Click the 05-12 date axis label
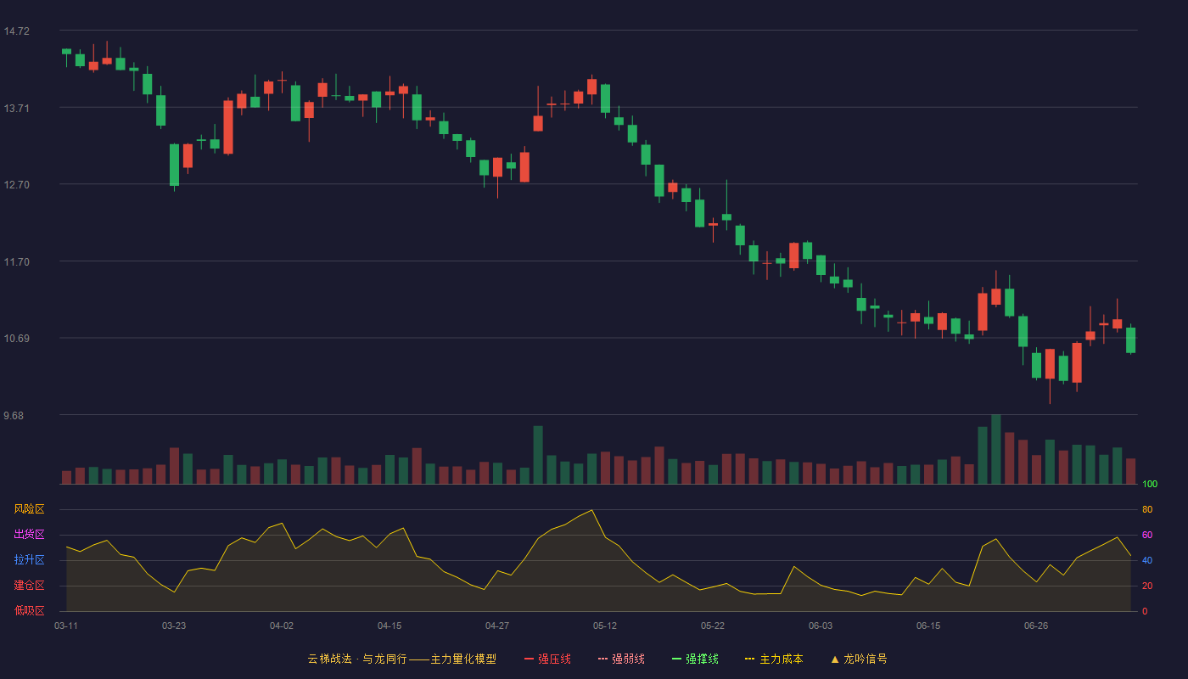 (605, 626)
